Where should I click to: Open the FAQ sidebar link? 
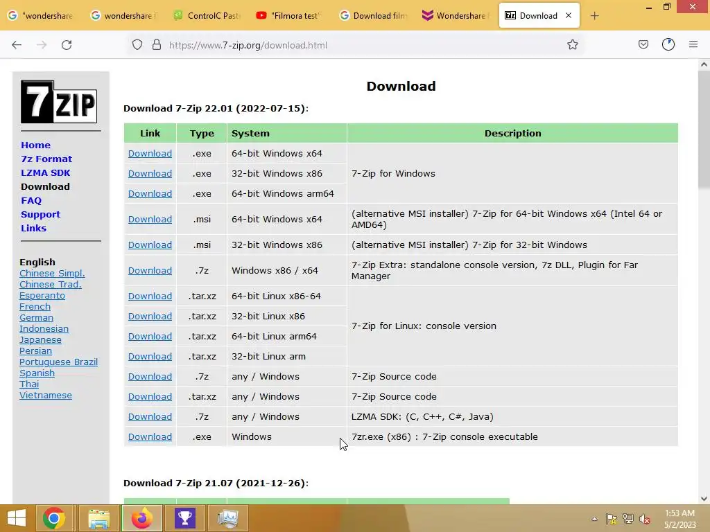point(31,200)
